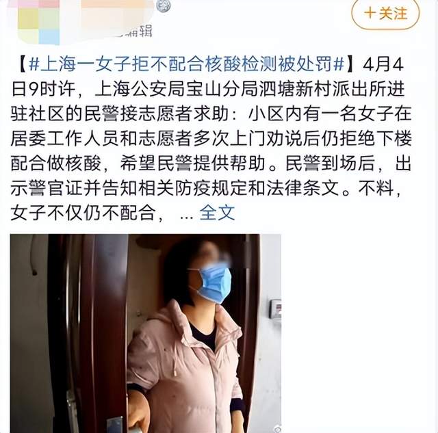Tap the post body paragraph text

pyautogui.click(x=211, y=138)
